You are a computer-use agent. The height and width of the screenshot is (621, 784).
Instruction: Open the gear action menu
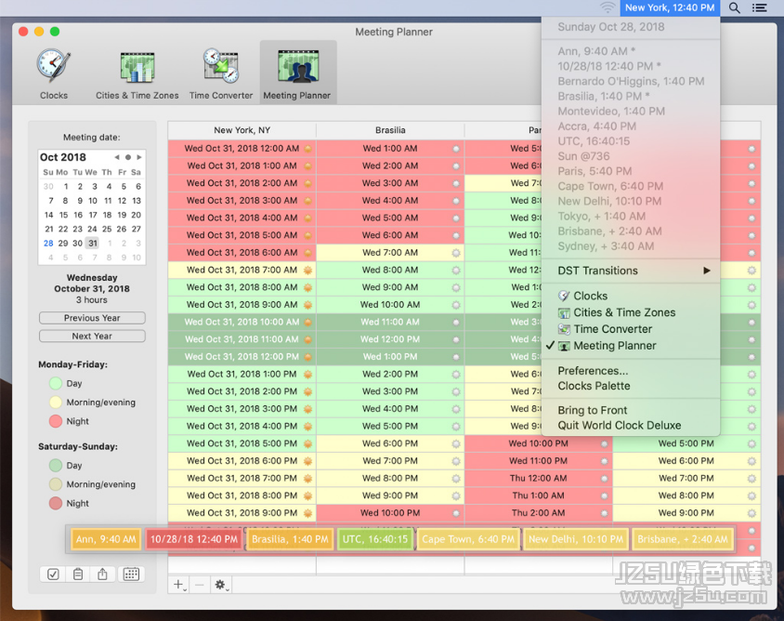click(x=220, y=585)
